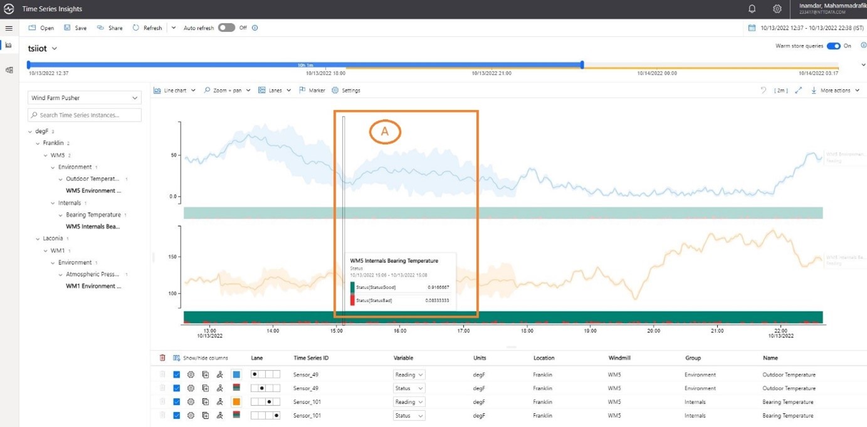This screenshot has width=867, height=427.
Task: Duplicate the Sensor_101 Reading row
Action: coord(205,402)
